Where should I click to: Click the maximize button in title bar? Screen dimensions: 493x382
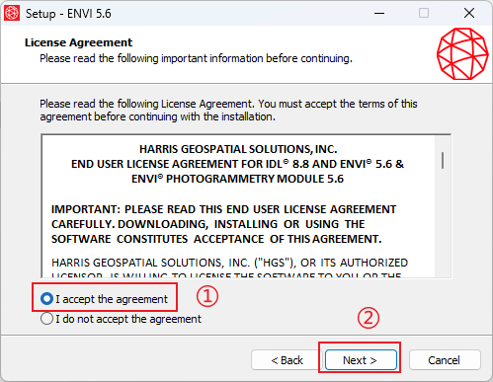coord(424,13)
